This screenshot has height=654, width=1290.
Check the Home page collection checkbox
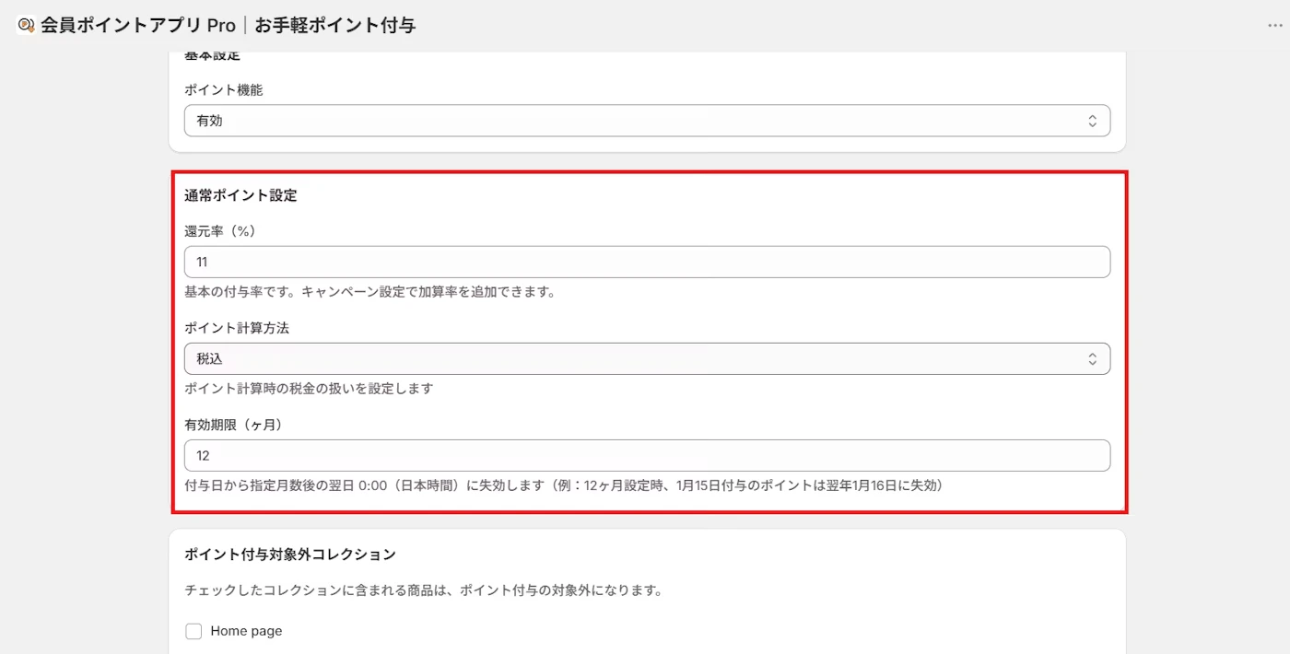click(x=193, y=631)
